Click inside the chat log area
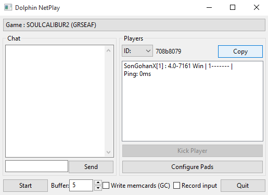 click(55, 101)
